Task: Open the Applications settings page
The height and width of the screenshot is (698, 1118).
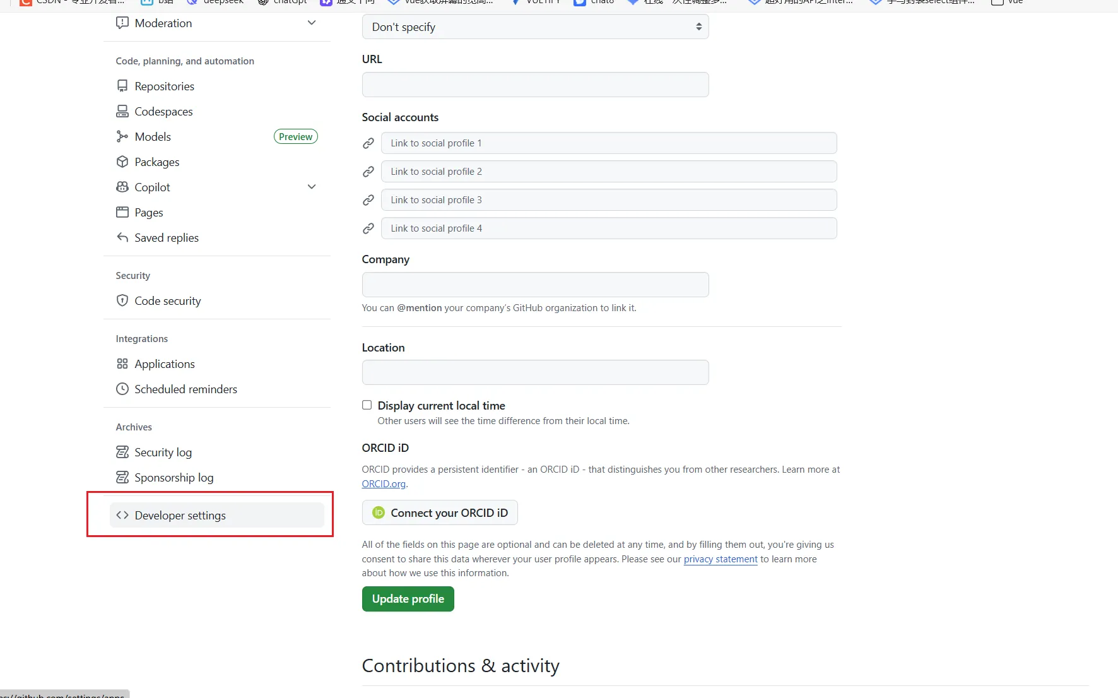Action: point(165,364)
